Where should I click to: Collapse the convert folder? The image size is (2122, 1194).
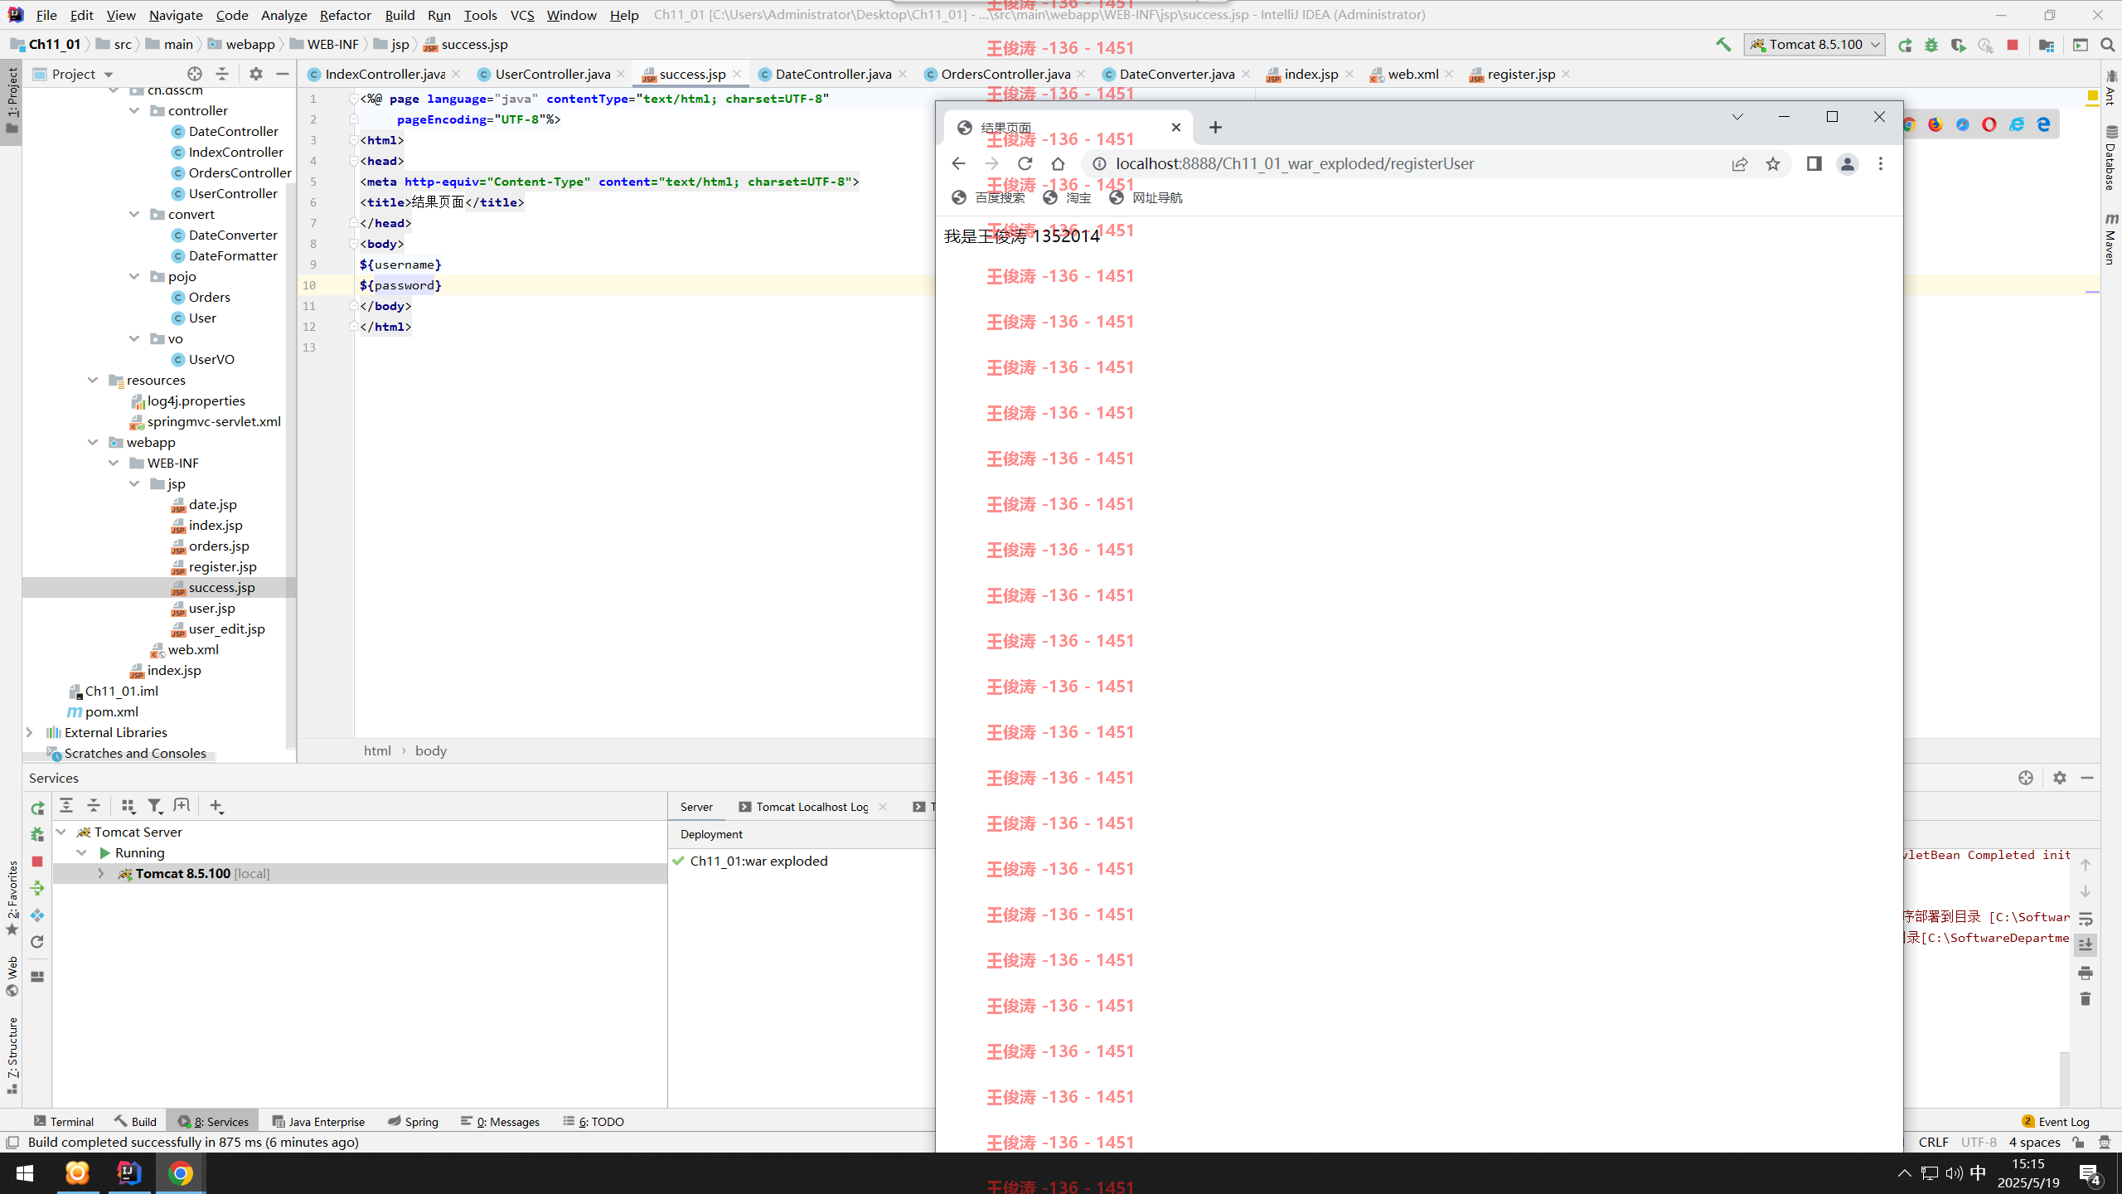click(x=134, y=214)
